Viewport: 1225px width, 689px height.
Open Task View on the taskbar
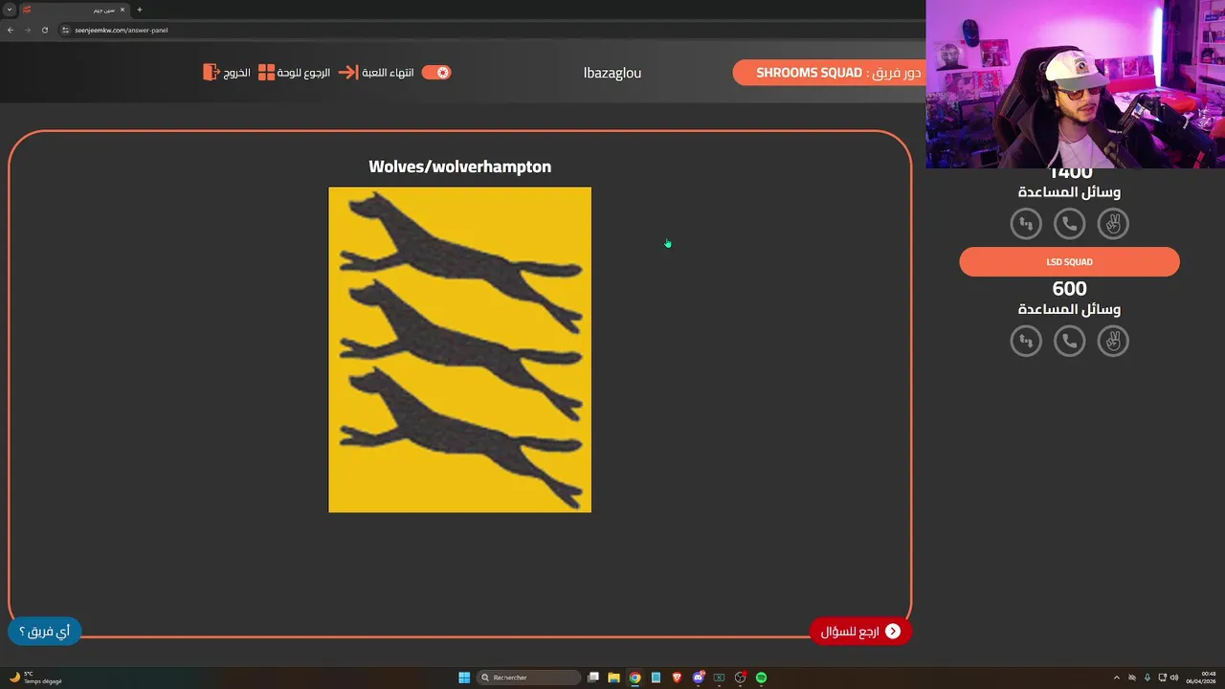593,678
